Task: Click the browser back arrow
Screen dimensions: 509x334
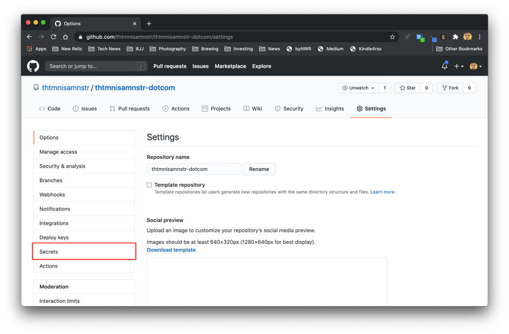Action: tap(29, 37)
